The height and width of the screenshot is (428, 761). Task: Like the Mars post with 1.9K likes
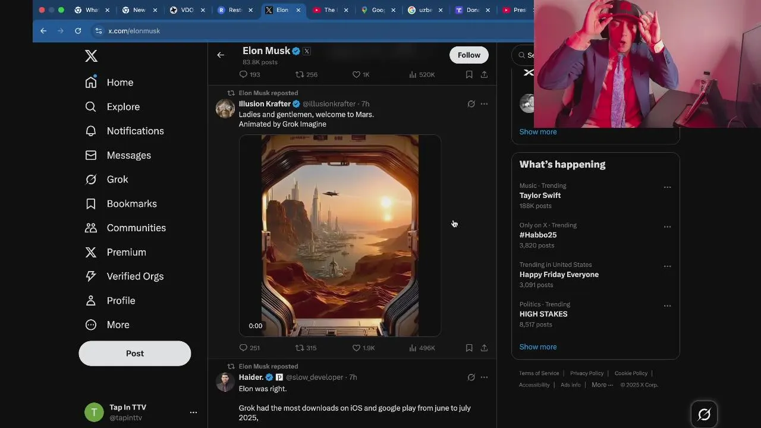[x=356, y=348]
